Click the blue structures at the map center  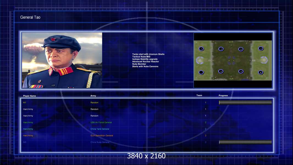click(x=231, y=61)
